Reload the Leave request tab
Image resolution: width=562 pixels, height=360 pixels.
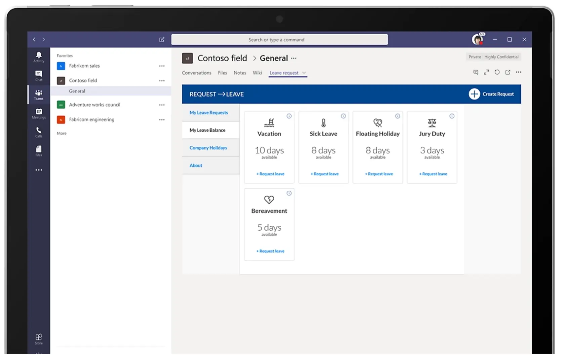click(x=497, y=72)
